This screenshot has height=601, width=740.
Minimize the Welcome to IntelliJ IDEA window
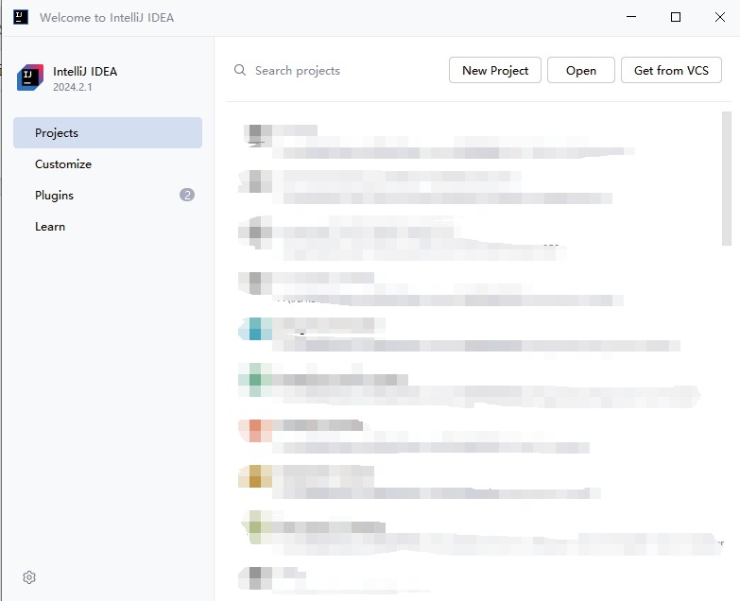(631, 17)
